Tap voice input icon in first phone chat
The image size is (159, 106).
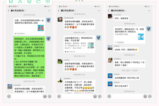pos(9,96)
